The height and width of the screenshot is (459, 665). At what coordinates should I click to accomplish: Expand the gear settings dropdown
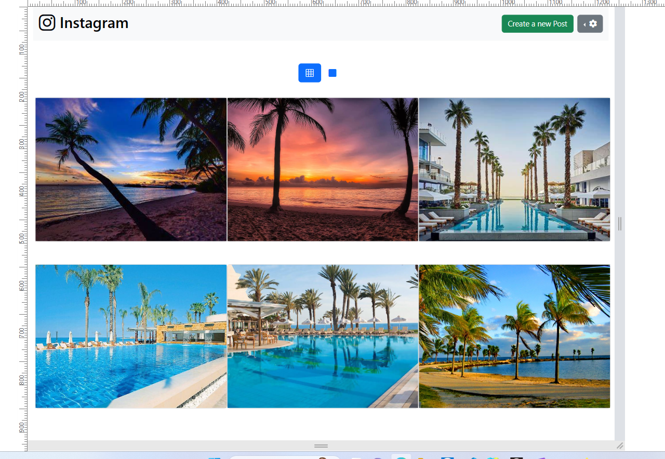[593, 23]
